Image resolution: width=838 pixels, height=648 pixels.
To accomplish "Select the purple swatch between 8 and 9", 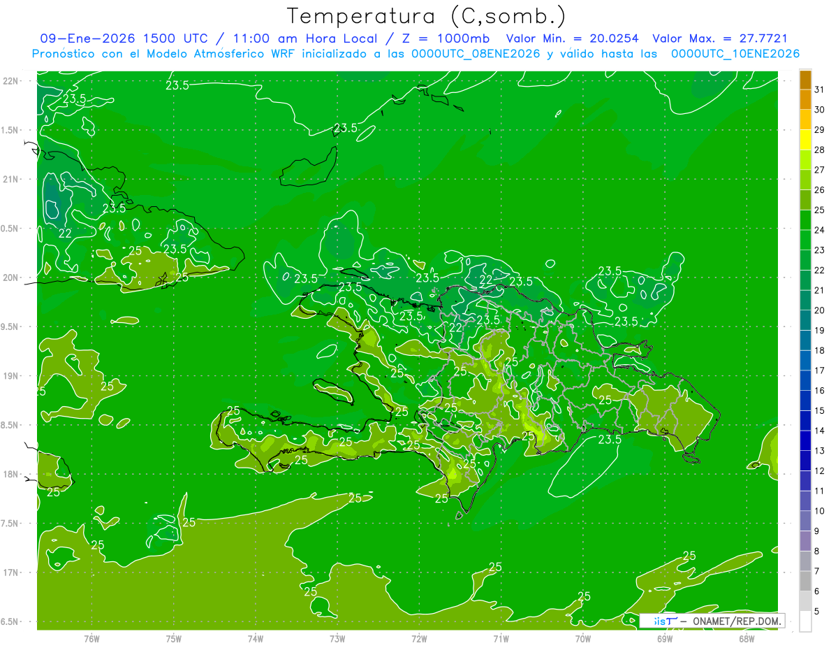I will [x=805, y=541].
